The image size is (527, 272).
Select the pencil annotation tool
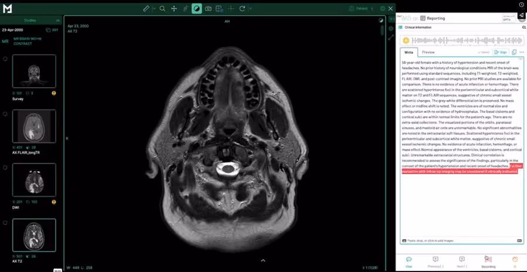pyautogui.click(x=147, y=9)
